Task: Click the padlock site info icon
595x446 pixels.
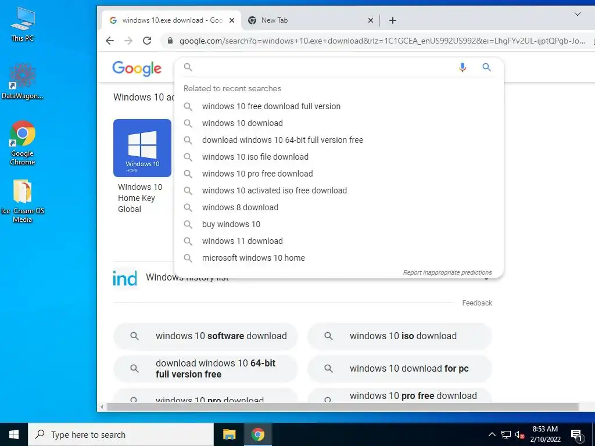Action: pos(170,41)
